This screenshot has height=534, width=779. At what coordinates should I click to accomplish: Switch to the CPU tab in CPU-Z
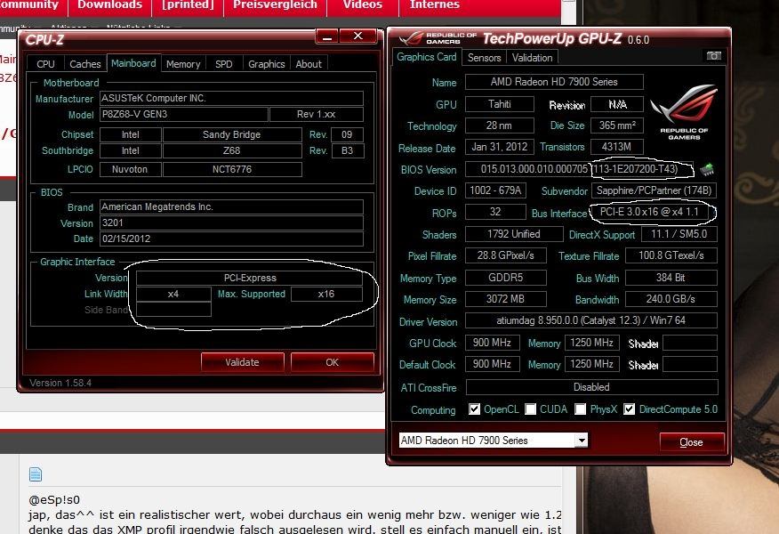pos(45,64)
